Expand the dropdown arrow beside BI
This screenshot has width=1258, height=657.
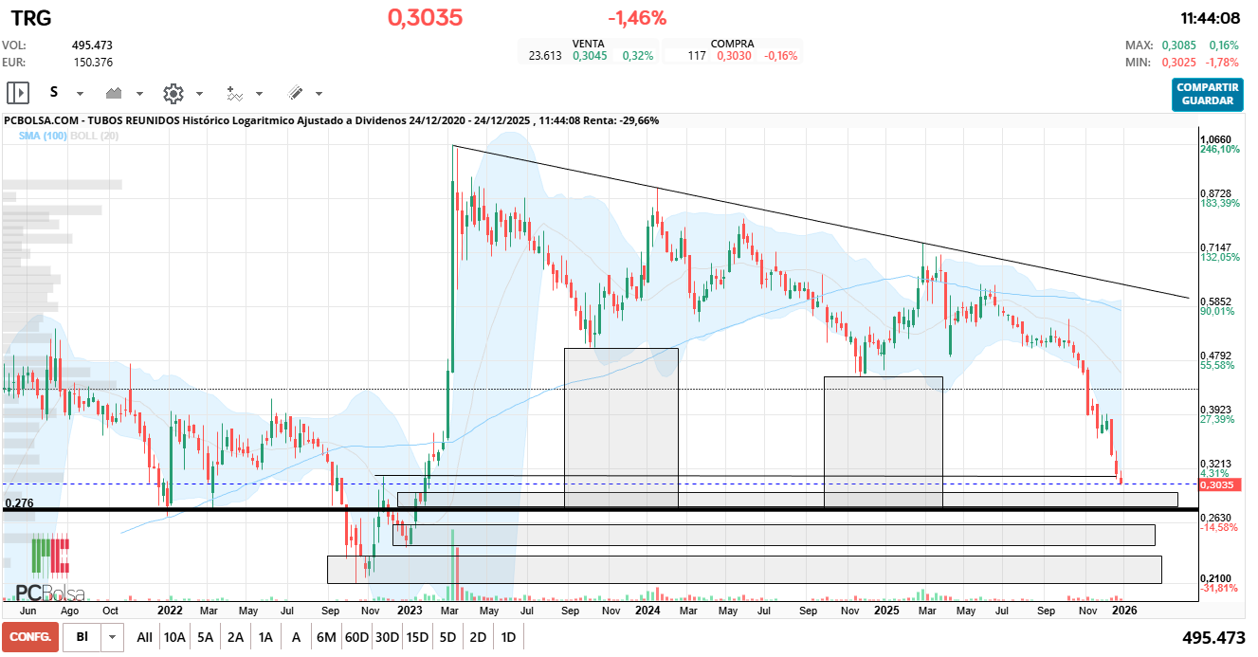[x=113, y=637]
